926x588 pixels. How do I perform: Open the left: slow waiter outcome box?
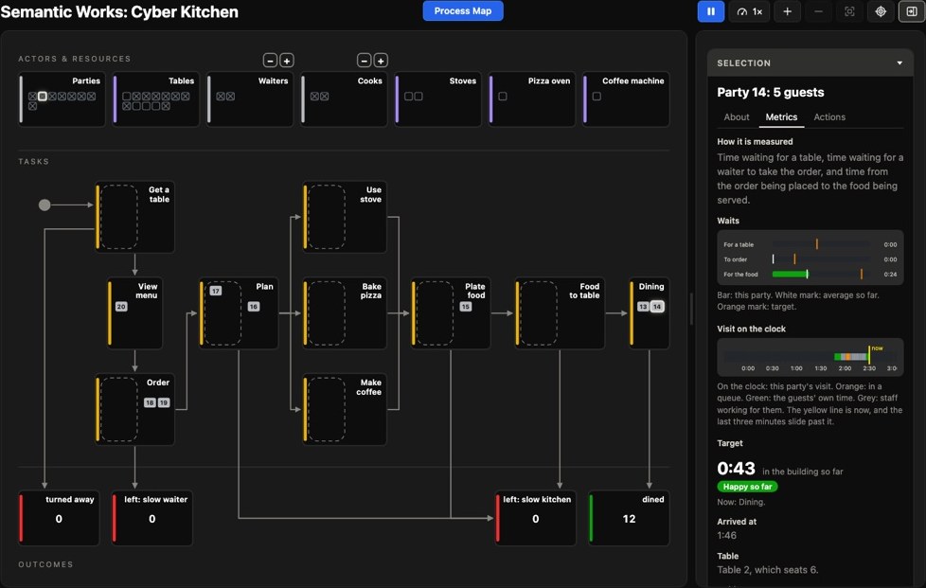[151, 518]
